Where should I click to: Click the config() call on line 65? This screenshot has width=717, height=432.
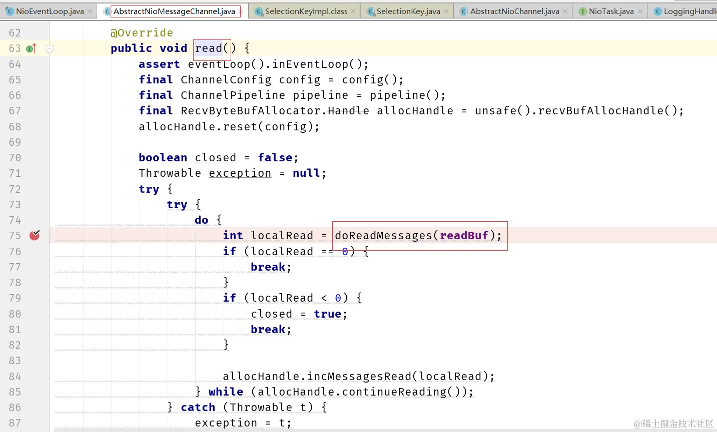click(x=369, y=80)
